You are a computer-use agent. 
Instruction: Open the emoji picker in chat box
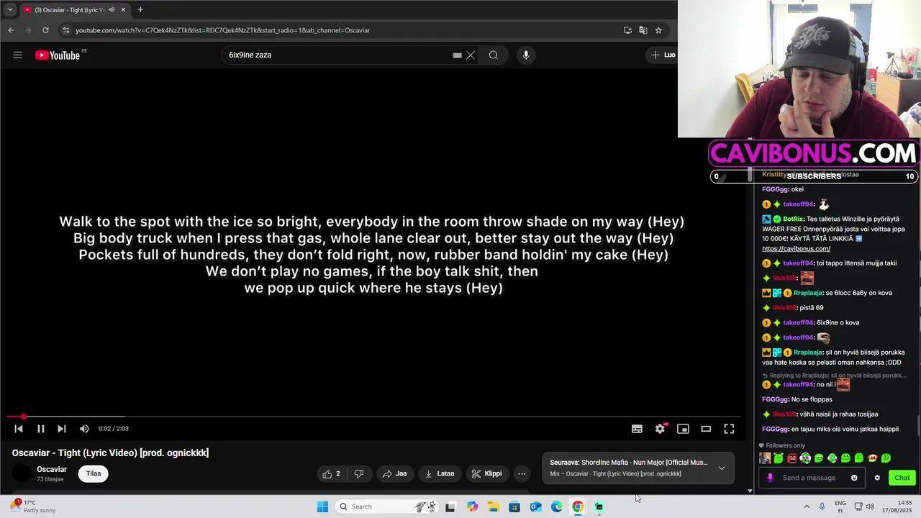point(854,478)
